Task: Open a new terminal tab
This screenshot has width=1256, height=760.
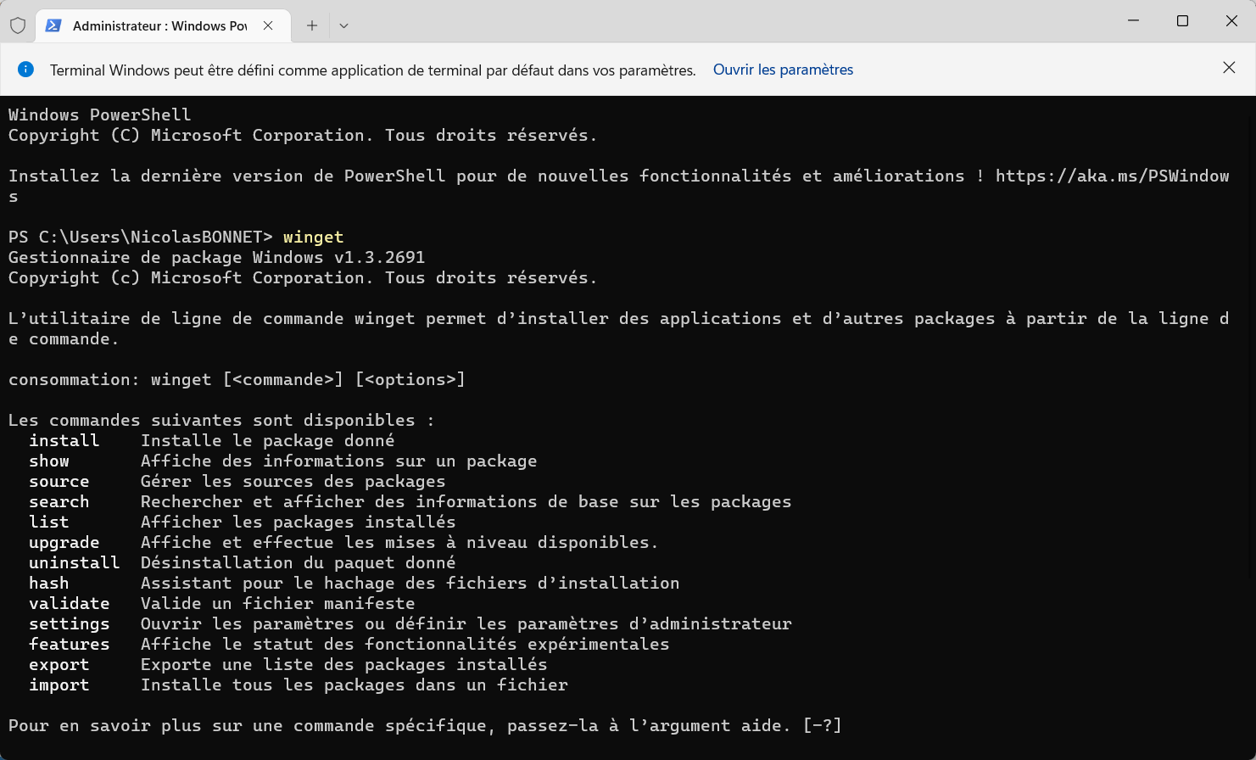Action: pyautogui.click(x=312, y=25)
